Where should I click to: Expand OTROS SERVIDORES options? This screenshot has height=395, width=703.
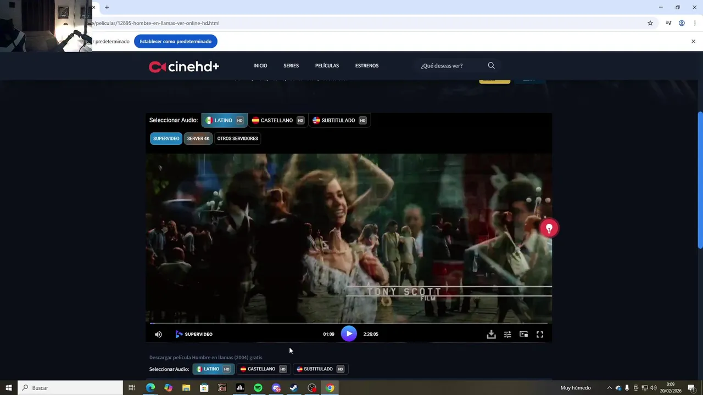tap(237, 138)
